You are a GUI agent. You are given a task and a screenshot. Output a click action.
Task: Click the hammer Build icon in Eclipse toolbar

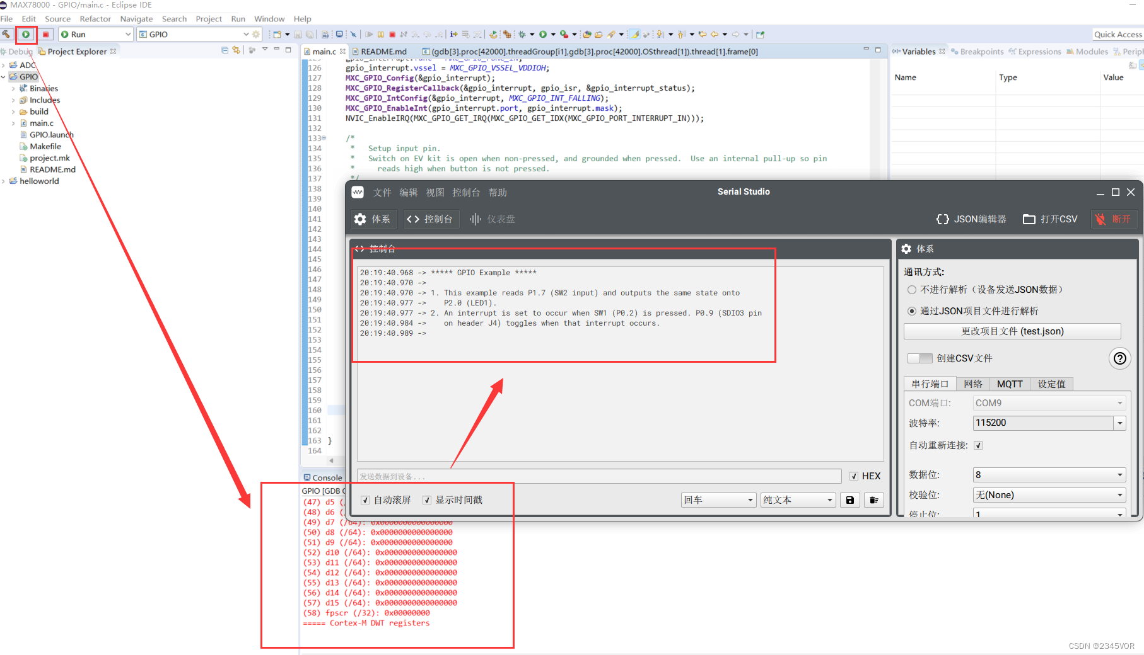(x=6, y=34)
